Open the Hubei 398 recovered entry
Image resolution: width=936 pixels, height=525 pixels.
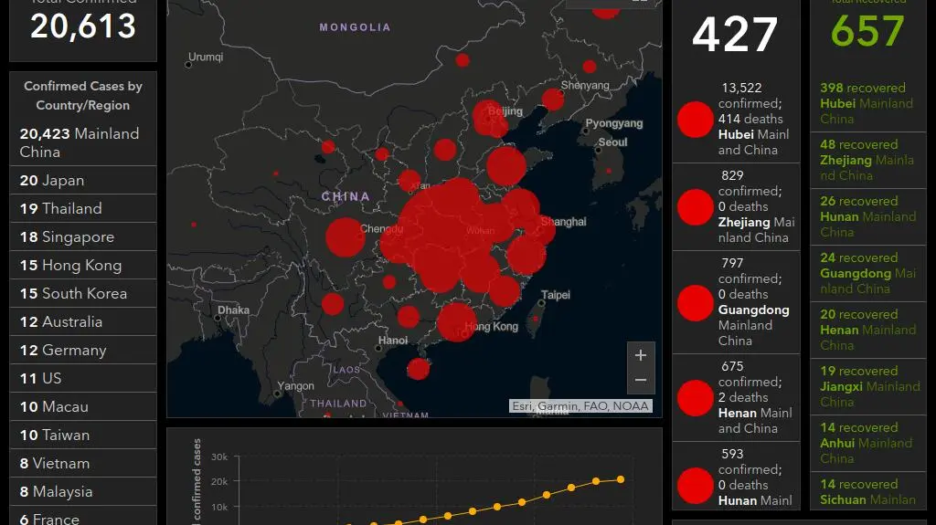pyautogui.click(x=867, y=103)
